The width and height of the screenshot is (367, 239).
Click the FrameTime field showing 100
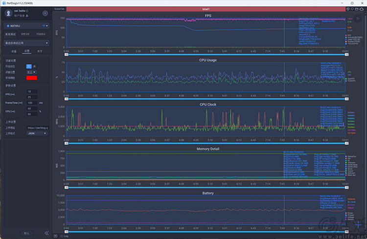coord(32,103)
